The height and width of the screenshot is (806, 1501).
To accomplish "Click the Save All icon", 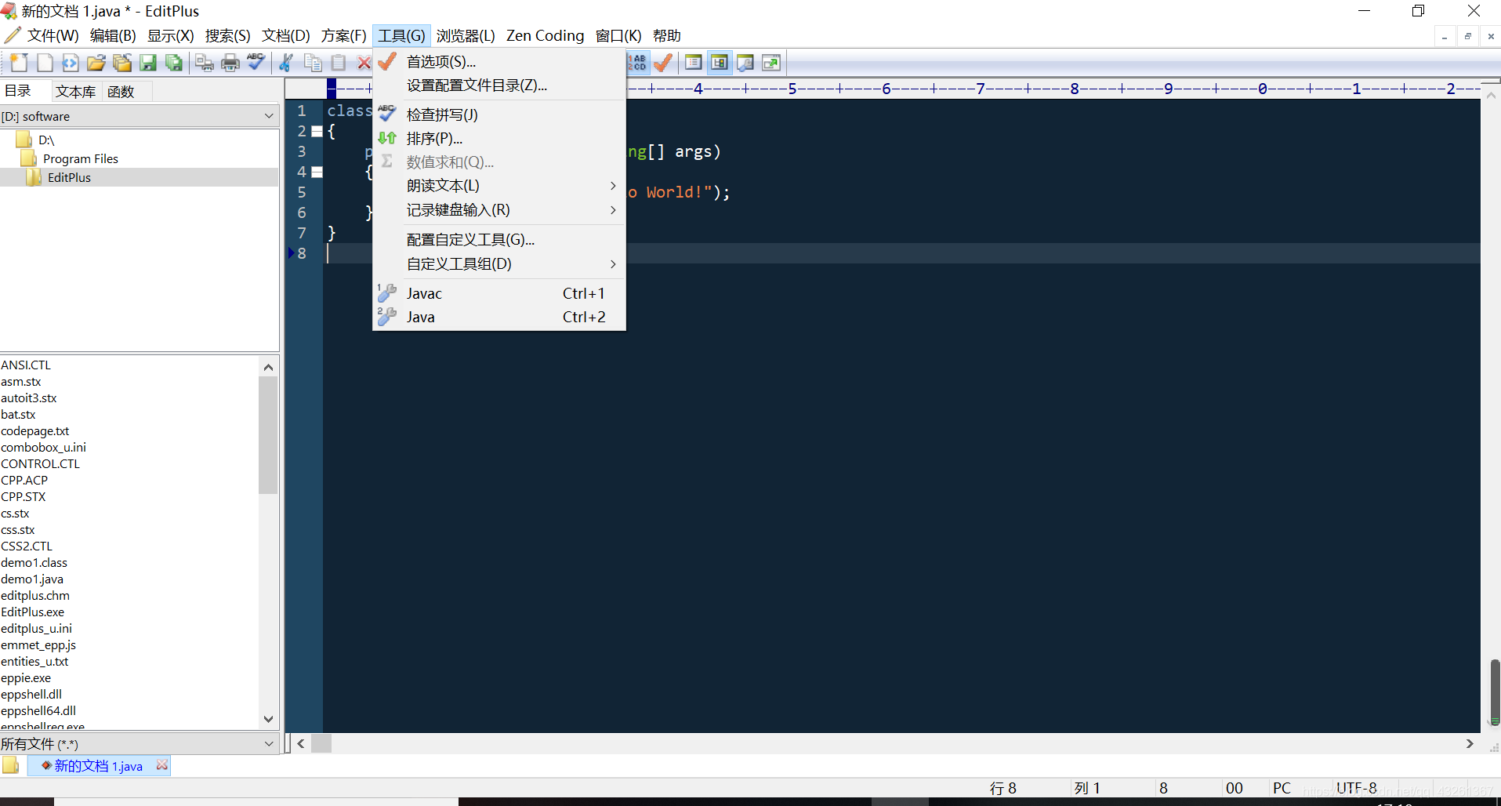I will 174,63.
